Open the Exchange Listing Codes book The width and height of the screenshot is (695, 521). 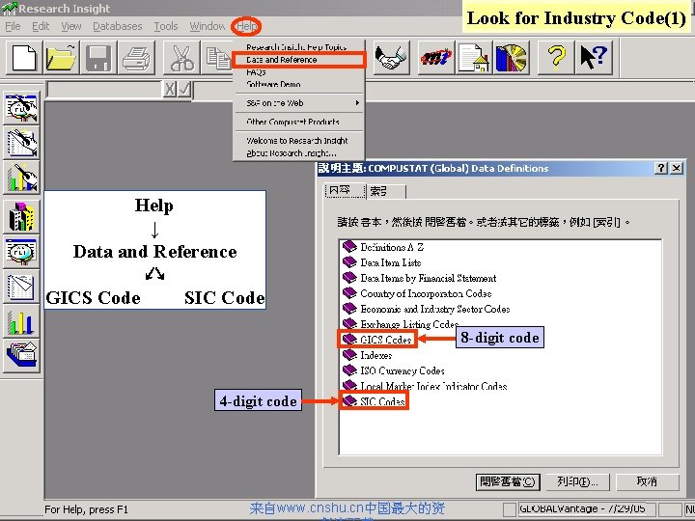point(401,324)
